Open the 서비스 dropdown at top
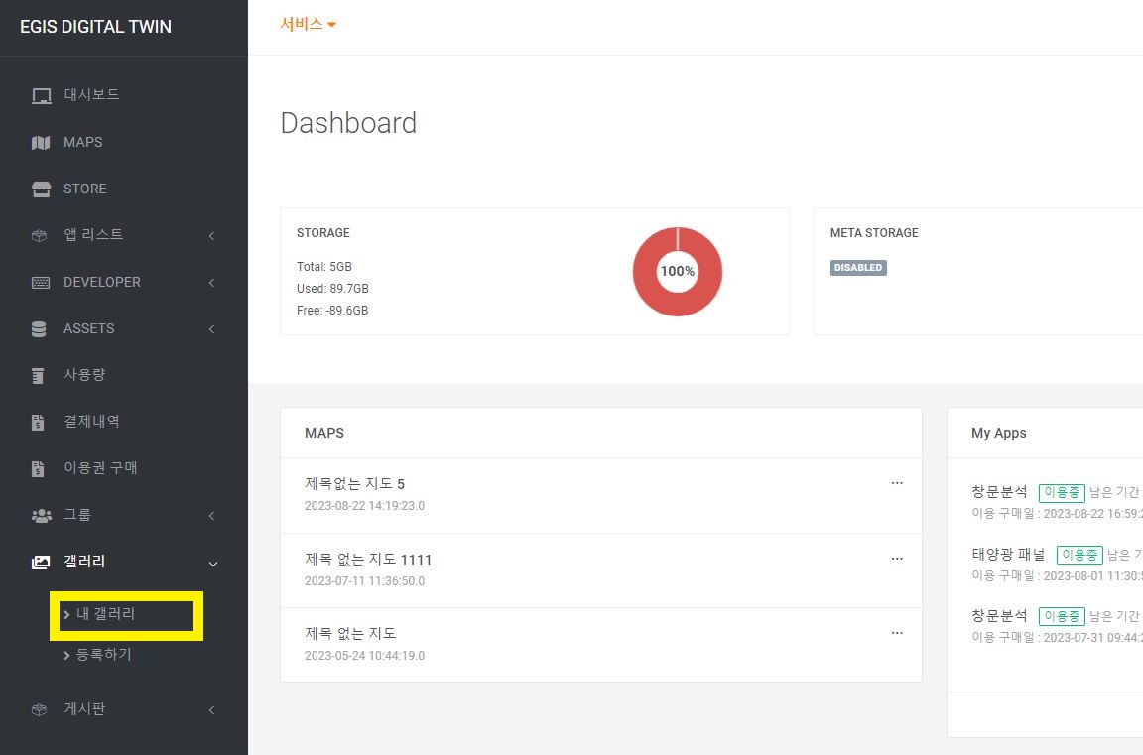Viewport: 1143px width, 755px height. click(x=308, y=25)
